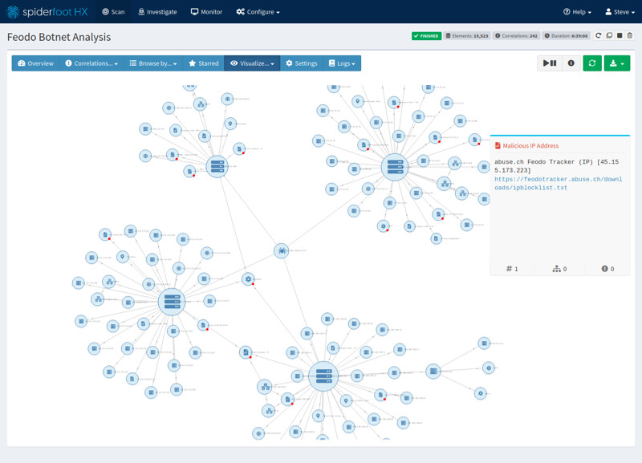
Task: Open the Correlations dropdown menu
Action: [x=91, y=63]
